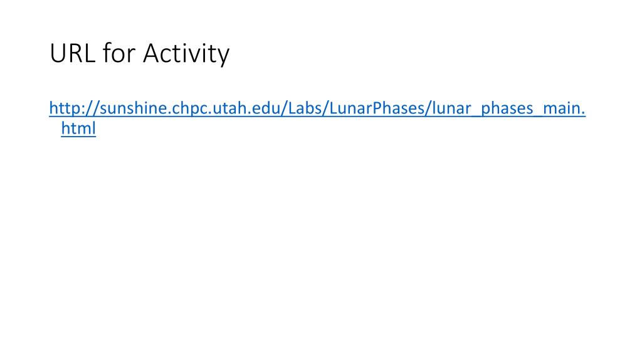This screenshot has height=361, width=642.
Task: Click the 'http://' prefix of the link
Action: point(74,108)
